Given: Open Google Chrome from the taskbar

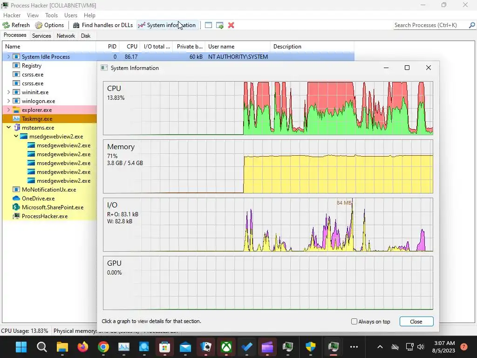Looking at the screenshot, I should 103,347.
